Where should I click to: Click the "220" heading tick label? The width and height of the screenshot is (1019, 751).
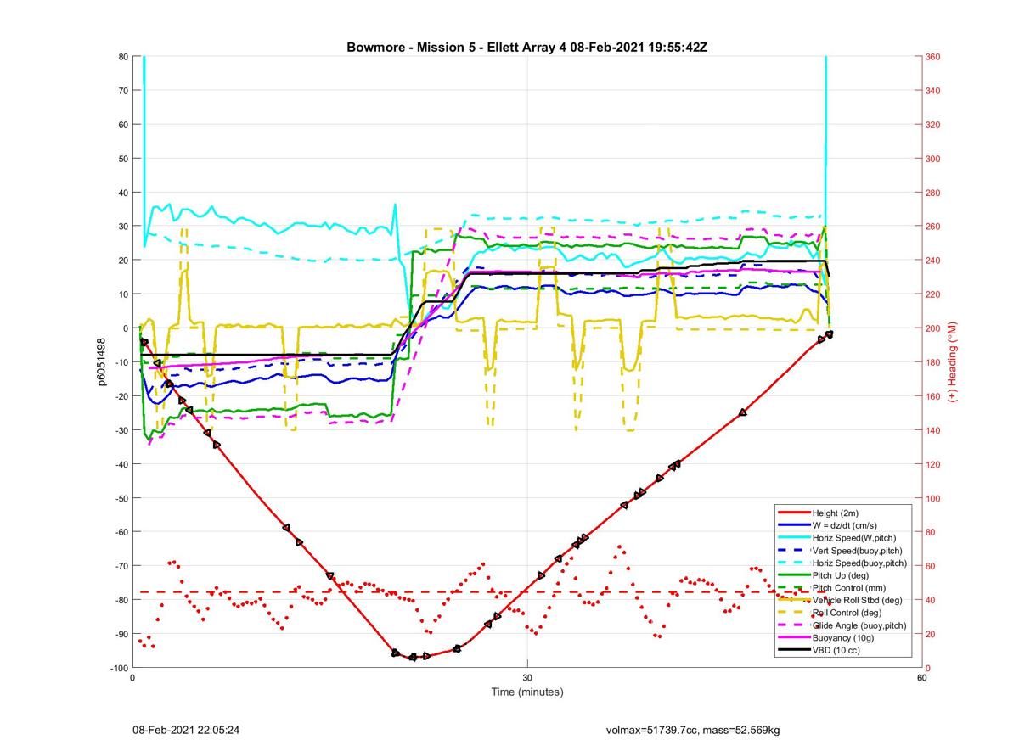point(933,294)
